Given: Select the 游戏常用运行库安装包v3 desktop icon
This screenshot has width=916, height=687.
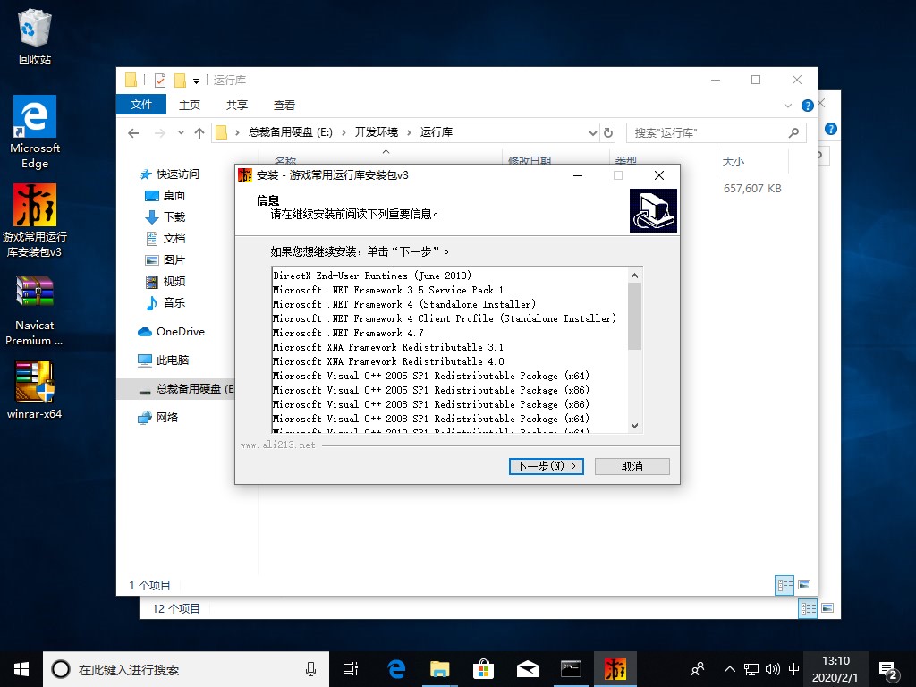Looking at the screenshot, I should [x=35, y=221].
